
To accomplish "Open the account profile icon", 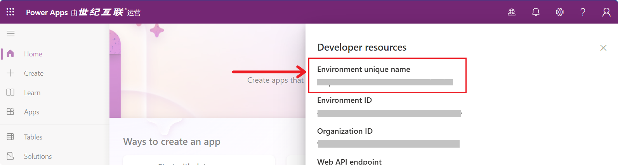I will 606,12.
